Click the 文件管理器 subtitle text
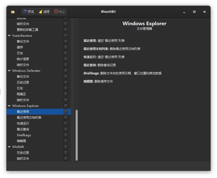 tap(144, 29)
